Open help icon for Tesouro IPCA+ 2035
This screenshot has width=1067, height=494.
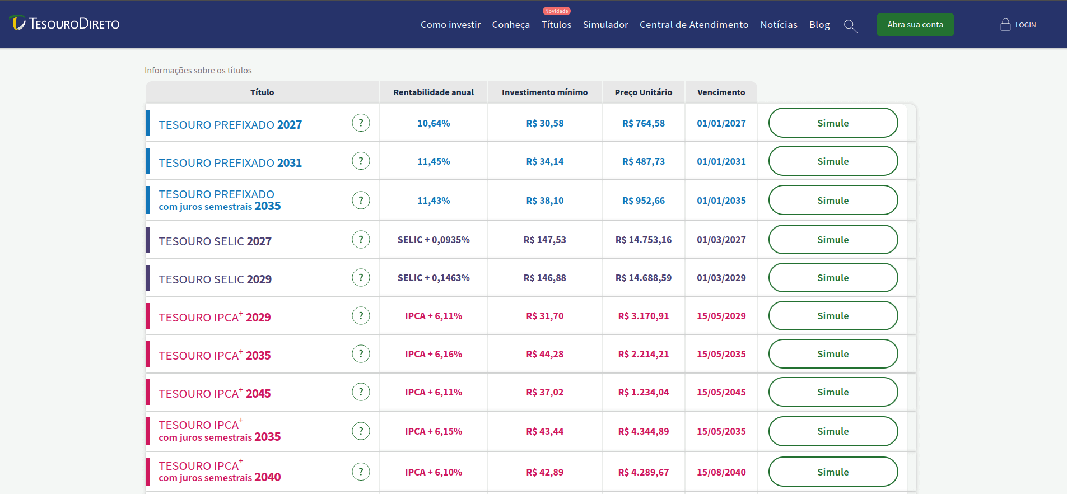point(361,353)
